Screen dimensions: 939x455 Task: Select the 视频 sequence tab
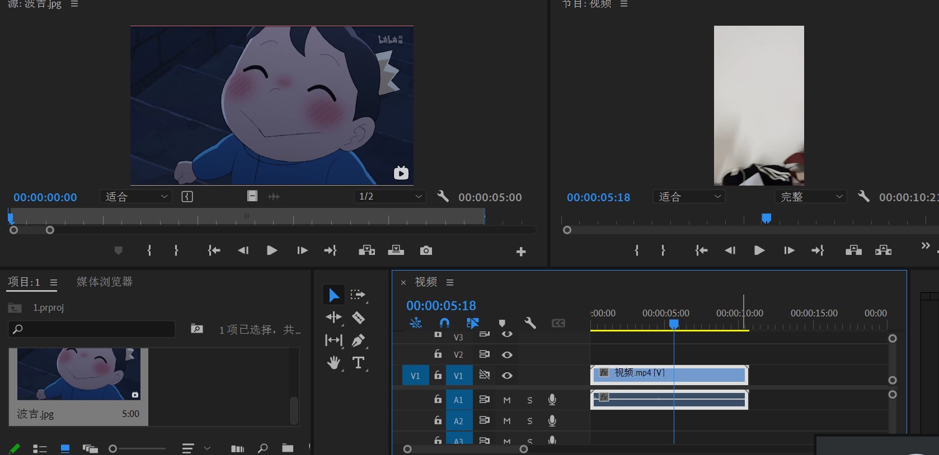coord(426,282)
